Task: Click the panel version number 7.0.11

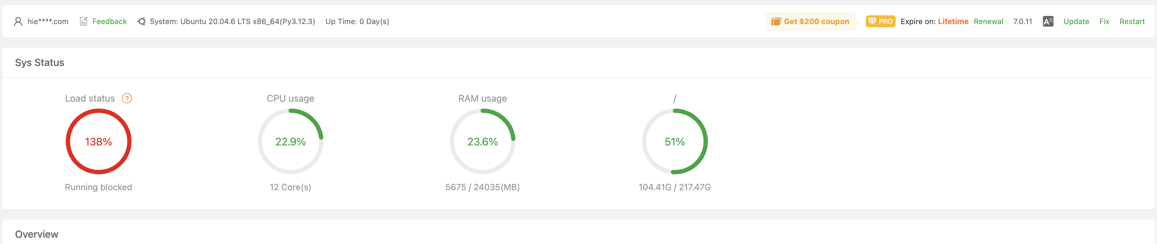Action: pyautogui.click(x=1022, y=22)
